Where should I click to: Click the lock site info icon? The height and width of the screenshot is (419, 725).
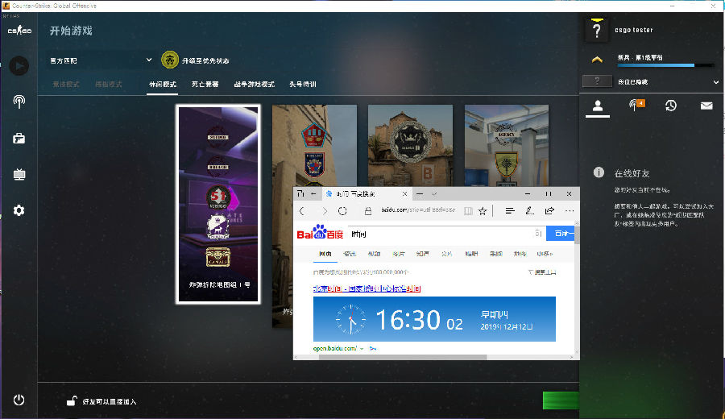[x=368, y=211]
